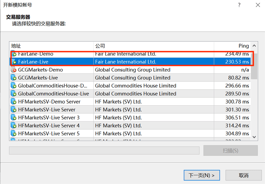Choose GlobalCommoditiesHouse-D... server

tap(130, 85)
